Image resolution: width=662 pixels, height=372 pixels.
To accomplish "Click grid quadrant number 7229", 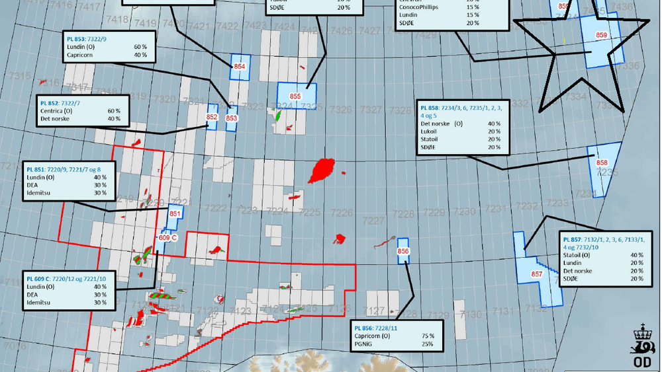I will [434, 212].
